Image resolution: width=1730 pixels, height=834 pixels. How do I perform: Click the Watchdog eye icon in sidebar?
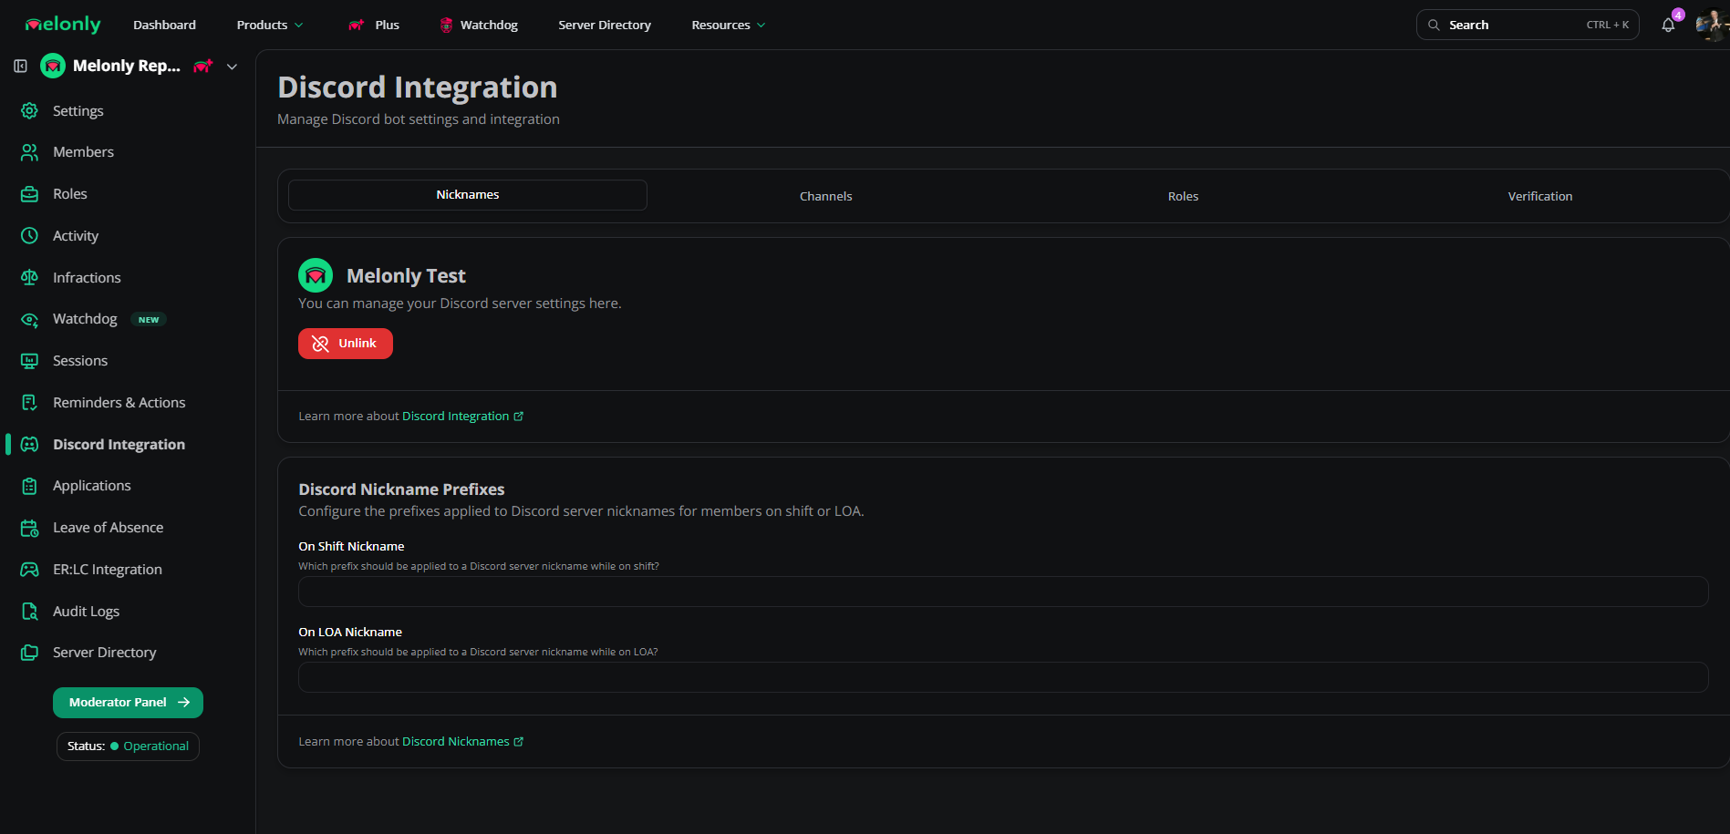(30, 319)
